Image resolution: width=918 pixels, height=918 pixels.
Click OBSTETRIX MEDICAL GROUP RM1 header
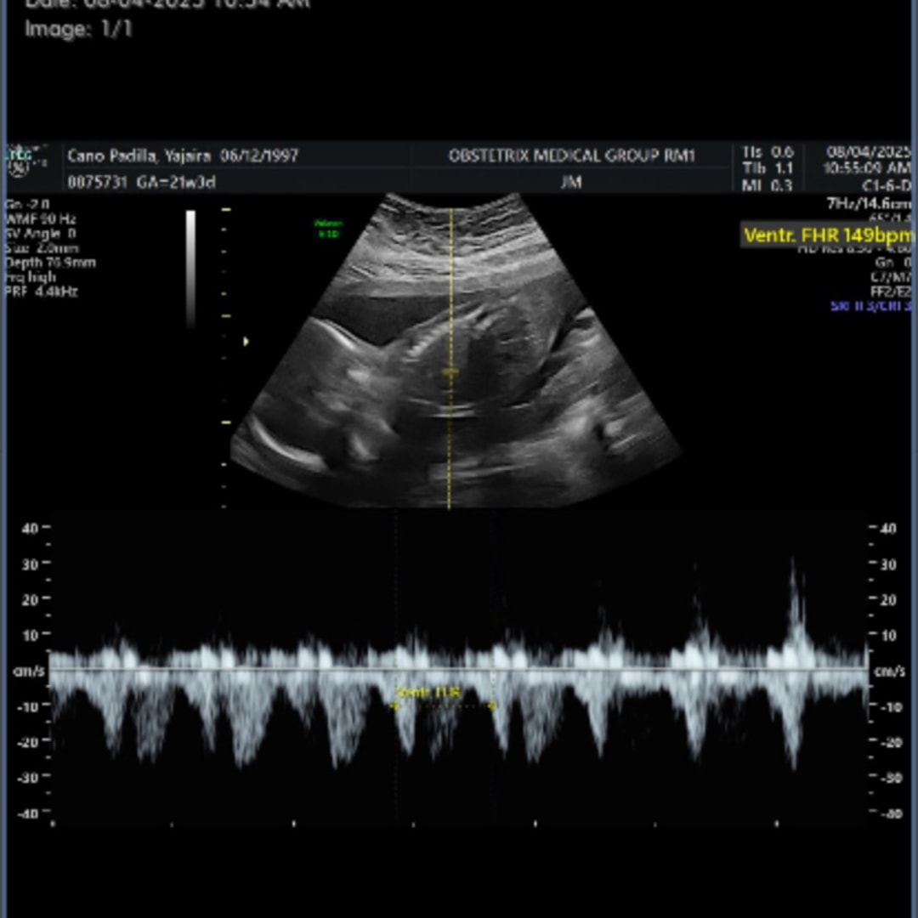[571, 156]
